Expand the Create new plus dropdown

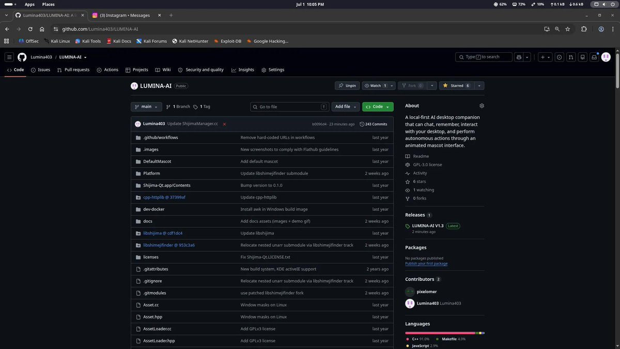tap(545, 57)
